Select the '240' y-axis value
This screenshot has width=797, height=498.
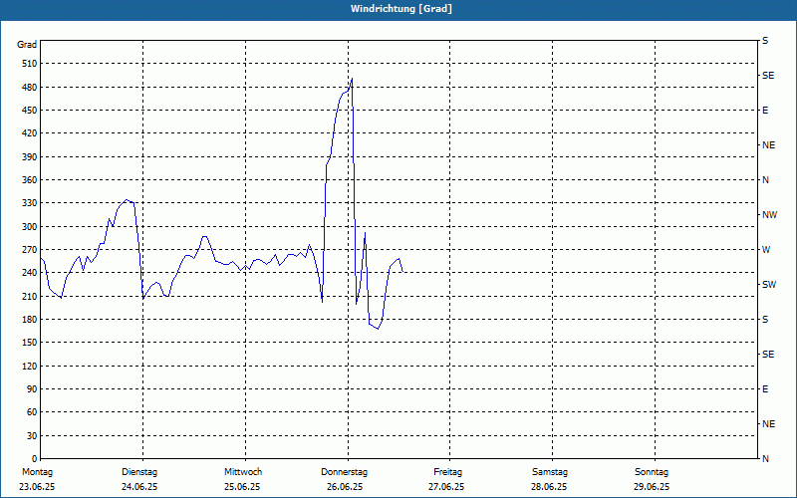(x=30, y=272)
